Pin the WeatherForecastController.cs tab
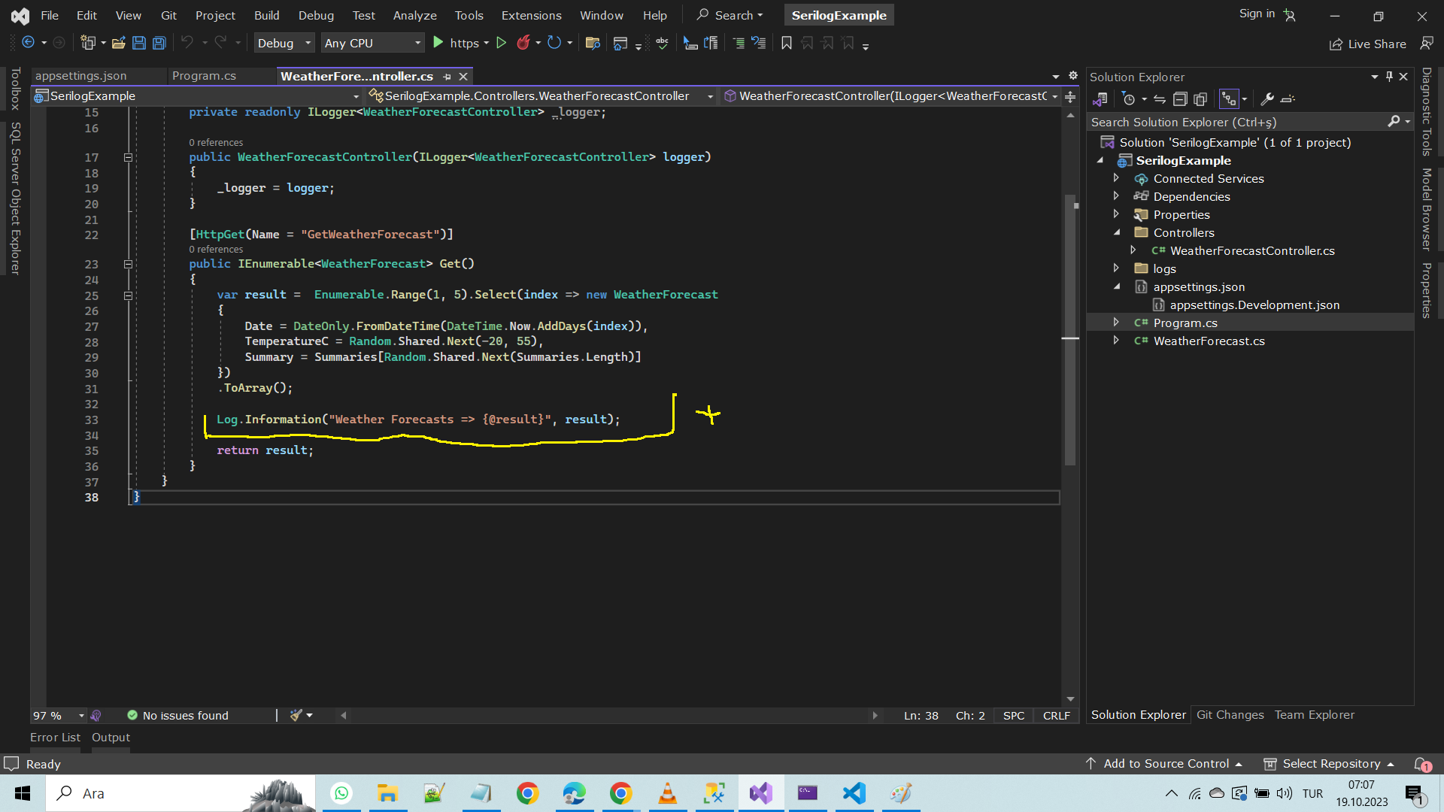Image resolution: width=1444 pixels, height=812 pixels. (x=447, y=76)
